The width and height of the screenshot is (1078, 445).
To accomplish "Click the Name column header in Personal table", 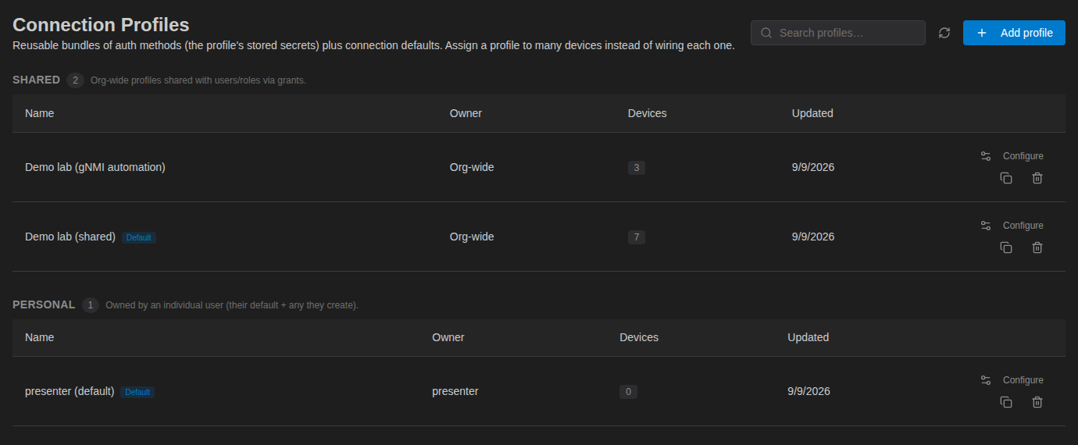I will [x=39, y=337].
